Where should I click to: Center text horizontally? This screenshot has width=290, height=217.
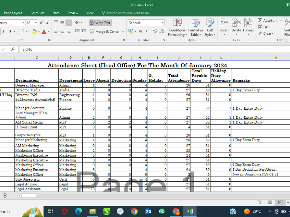click(x=62, y=31)
